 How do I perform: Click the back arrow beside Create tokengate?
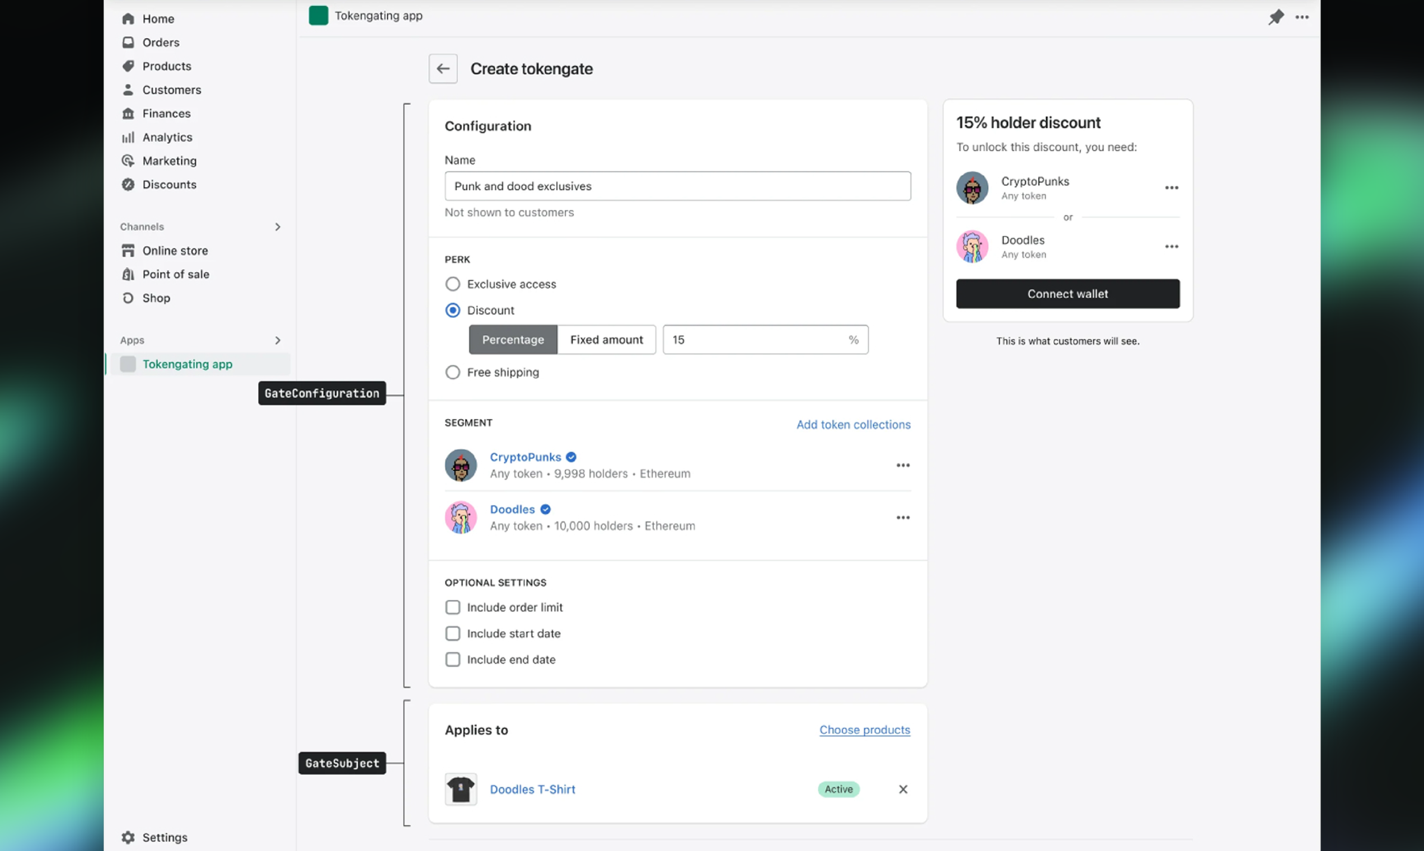(x=443, y=69)
